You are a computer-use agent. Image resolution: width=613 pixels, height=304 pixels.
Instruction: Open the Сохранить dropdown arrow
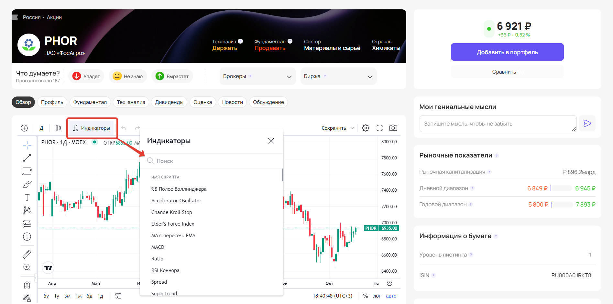point(352,128)
